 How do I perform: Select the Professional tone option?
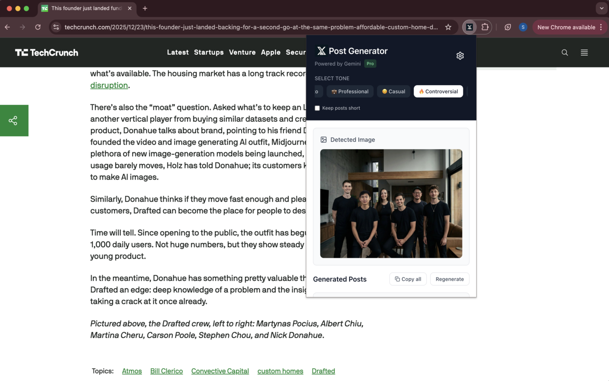[350, 91]
